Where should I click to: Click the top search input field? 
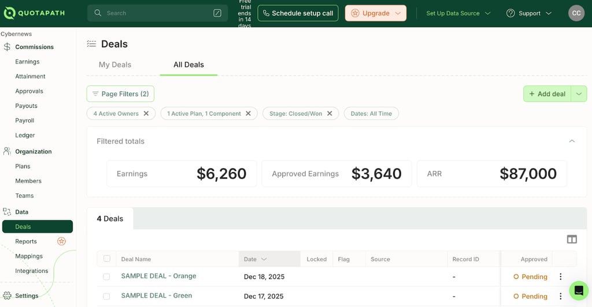coord(157,13)
